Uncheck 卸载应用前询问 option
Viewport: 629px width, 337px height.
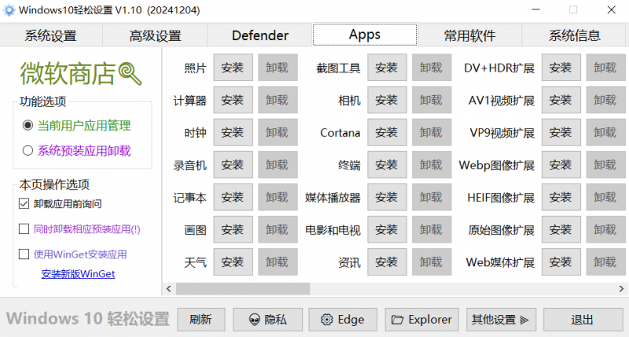click(24, 204)
